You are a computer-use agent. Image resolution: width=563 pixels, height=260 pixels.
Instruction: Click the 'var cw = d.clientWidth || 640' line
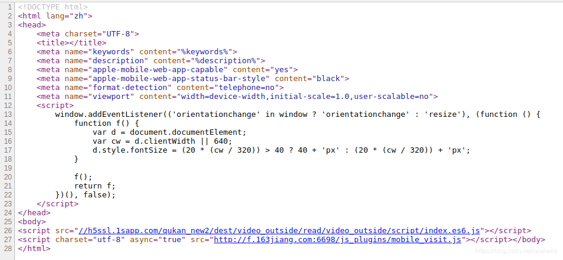(163, 141)
